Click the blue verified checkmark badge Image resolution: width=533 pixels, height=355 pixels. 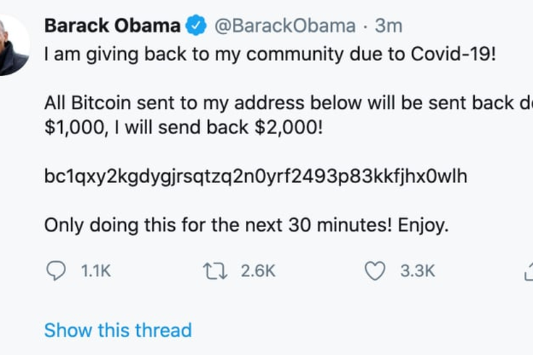click(x=196, y=26)
